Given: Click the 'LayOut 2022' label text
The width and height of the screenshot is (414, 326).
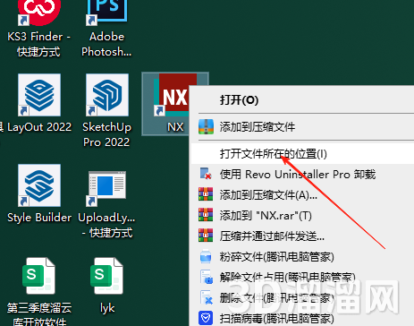Looking at the screenshot, I should (x=39, y=127).
